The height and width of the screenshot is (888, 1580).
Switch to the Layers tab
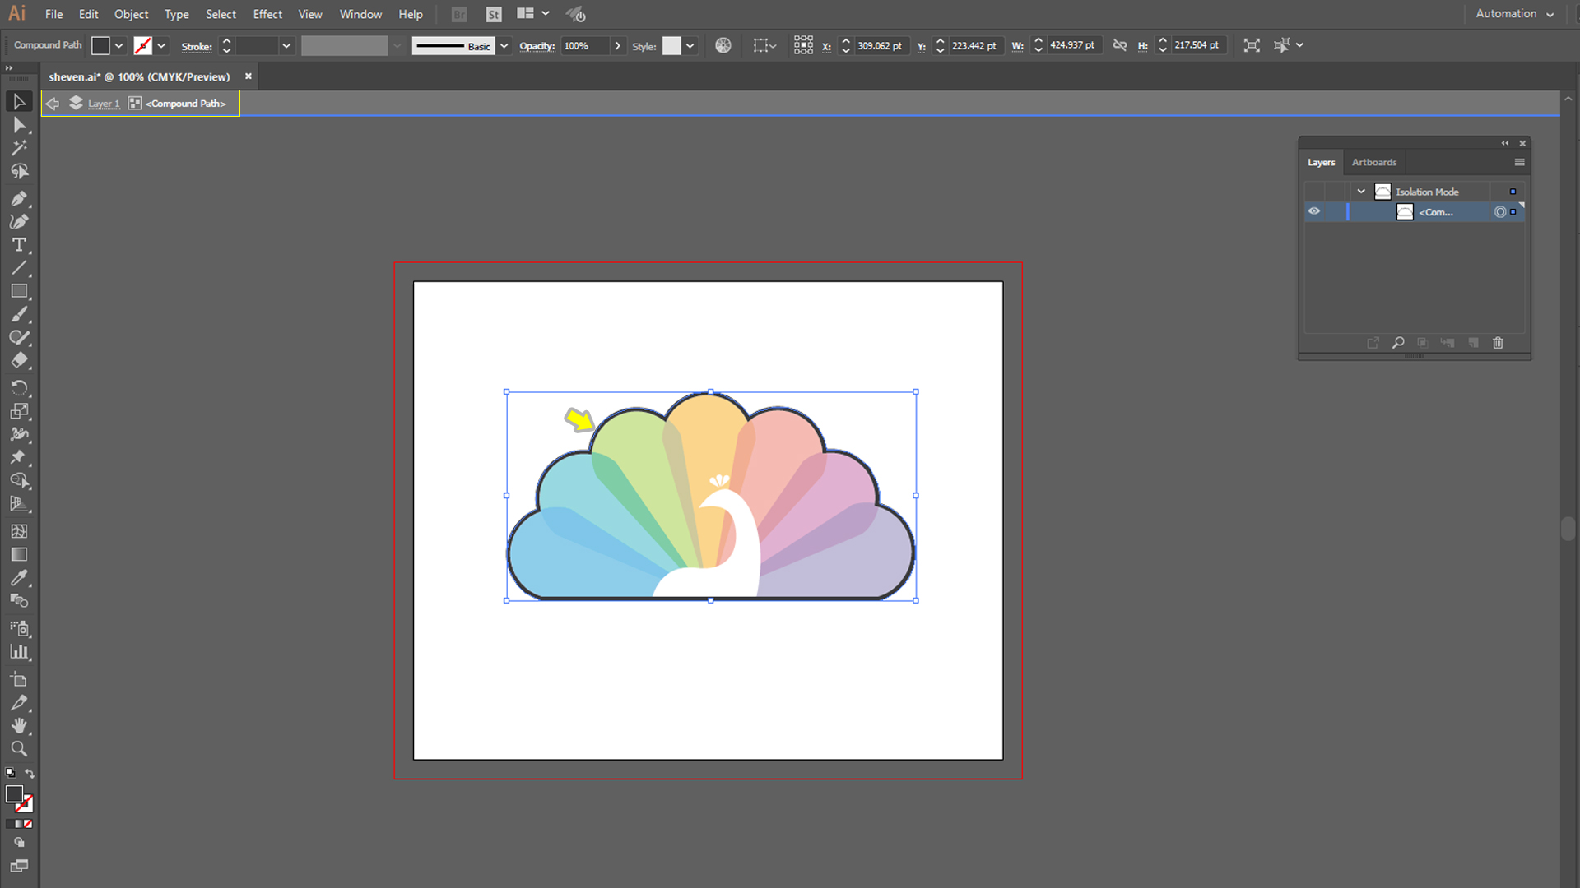1321,162
